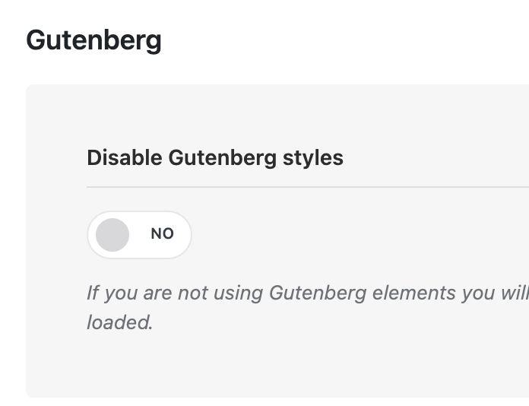
Task: Click the word "styles" in the setting title
Action: click(312, 158)
